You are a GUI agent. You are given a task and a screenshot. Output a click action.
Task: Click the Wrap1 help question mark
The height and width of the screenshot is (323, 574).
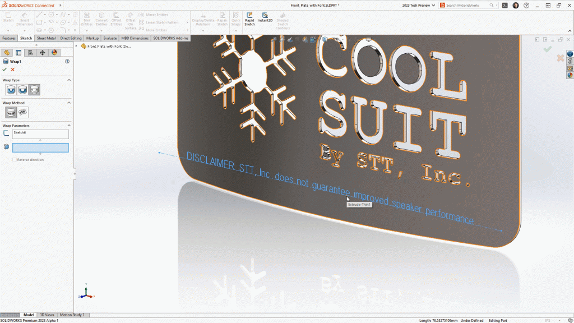coord(67,62)
